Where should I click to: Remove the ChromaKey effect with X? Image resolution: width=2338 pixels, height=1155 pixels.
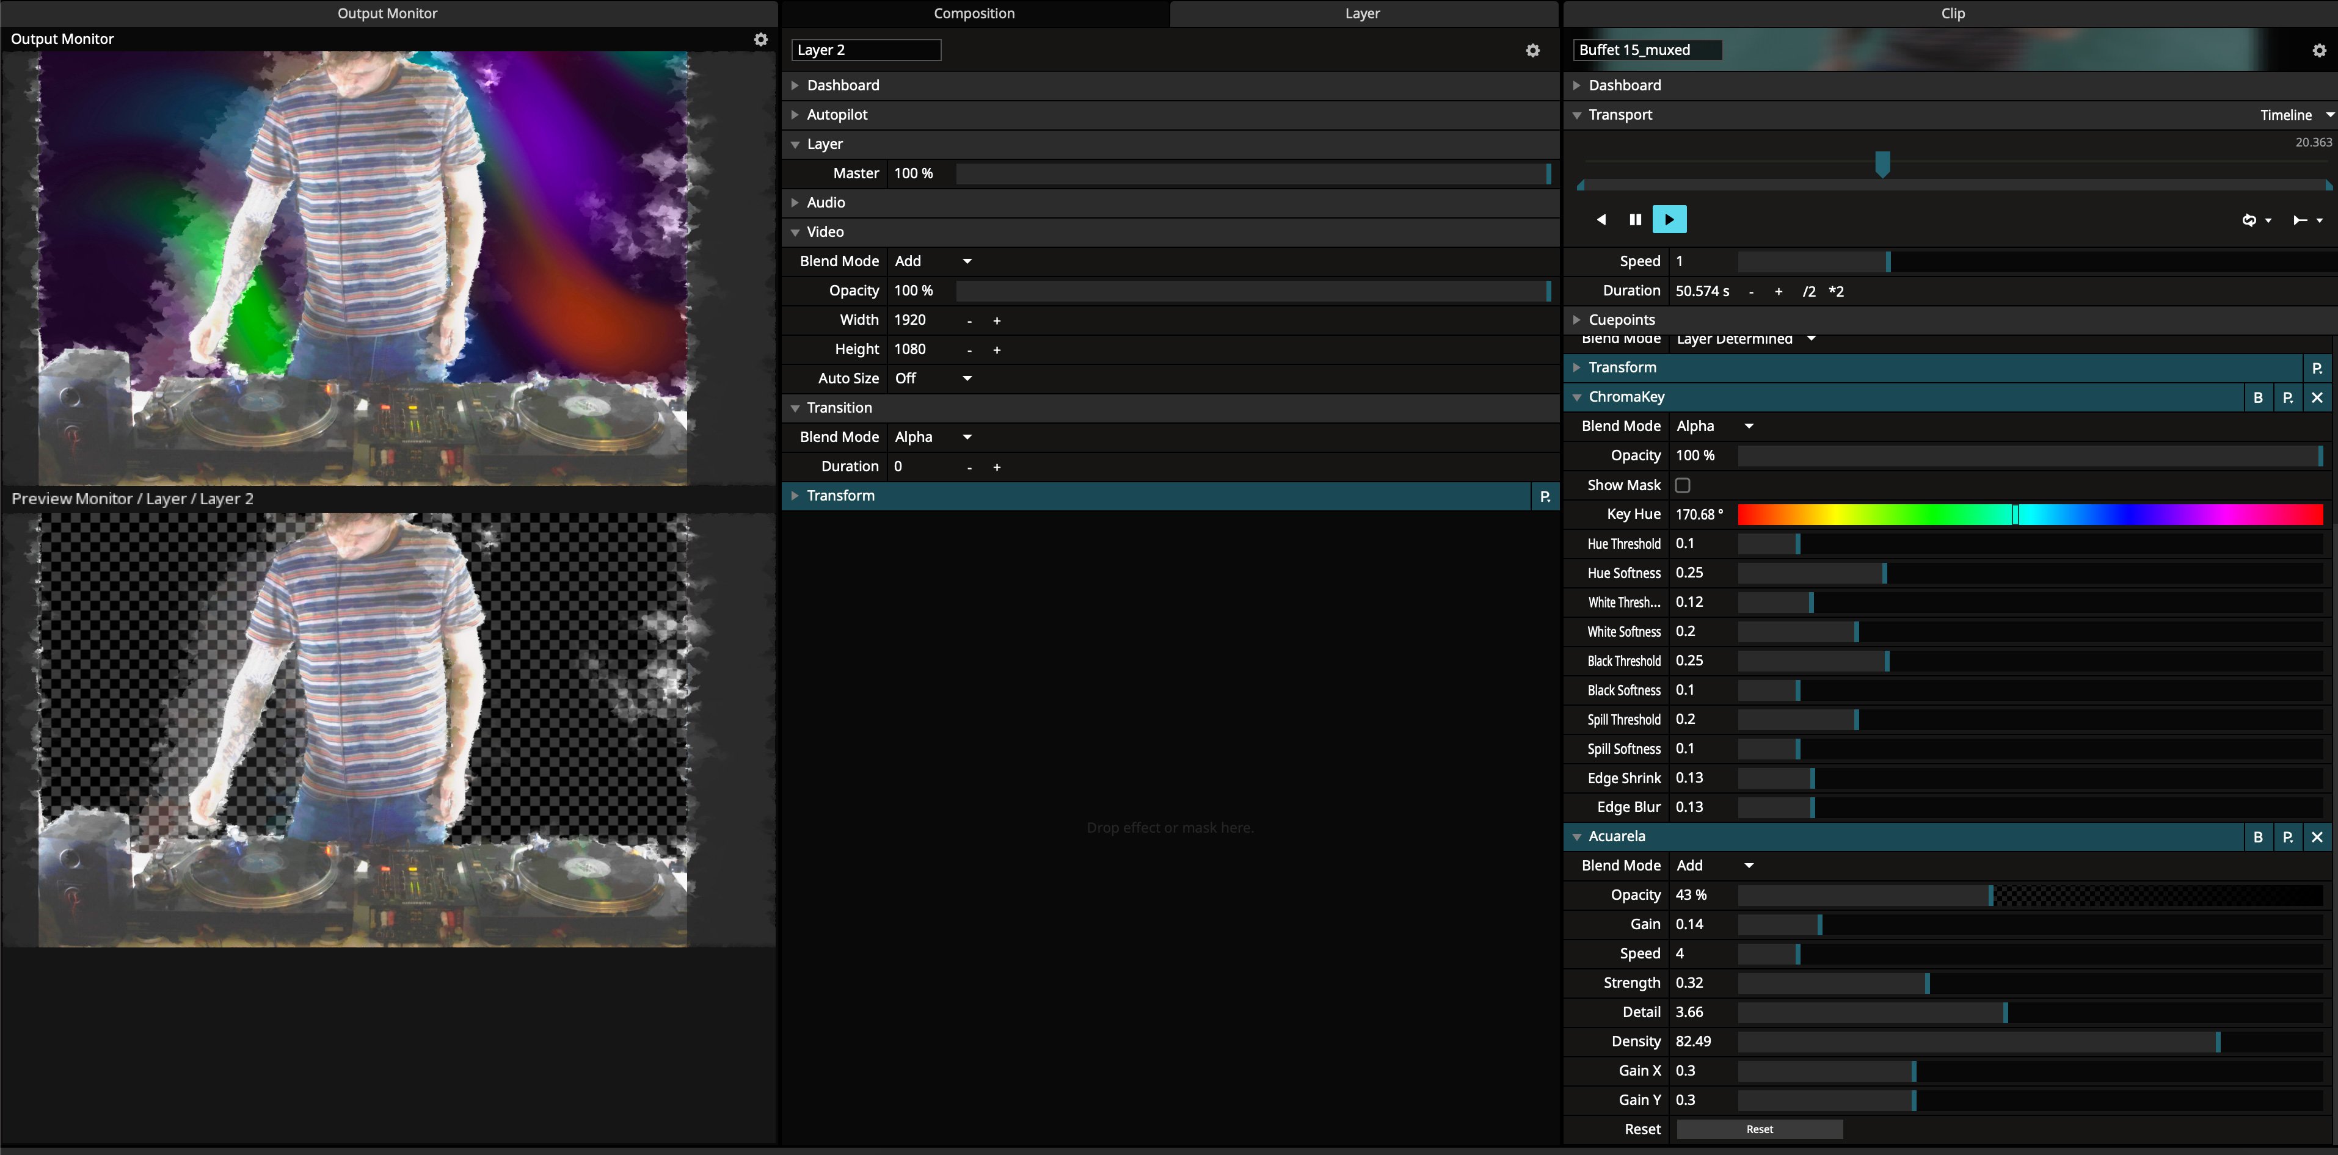point(2316,397)
